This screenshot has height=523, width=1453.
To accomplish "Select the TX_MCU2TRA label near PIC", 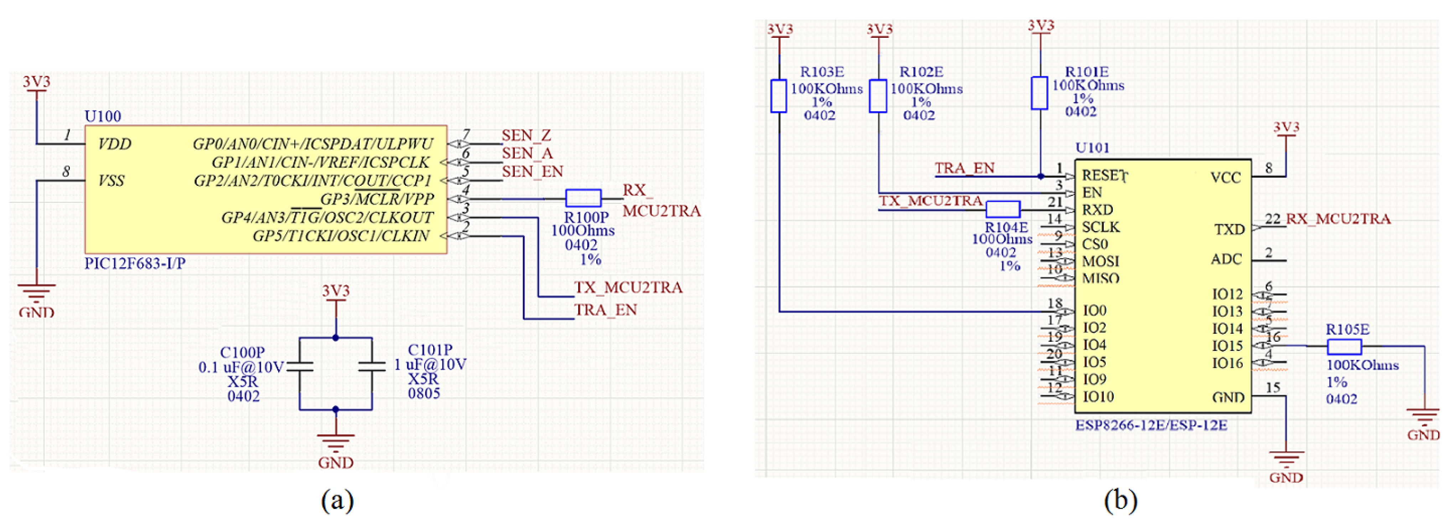I will pos(628,287).
